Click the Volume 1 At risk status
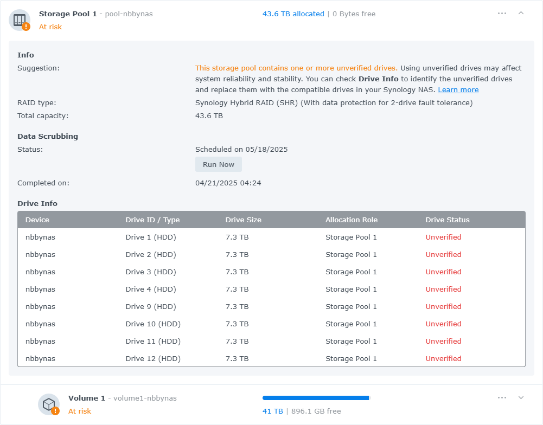Screen dimensions: 543x425 point(80,411)
